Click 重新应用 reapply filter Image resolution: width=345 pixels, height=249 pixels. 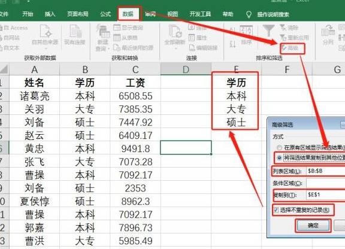[x=294, y=38]
